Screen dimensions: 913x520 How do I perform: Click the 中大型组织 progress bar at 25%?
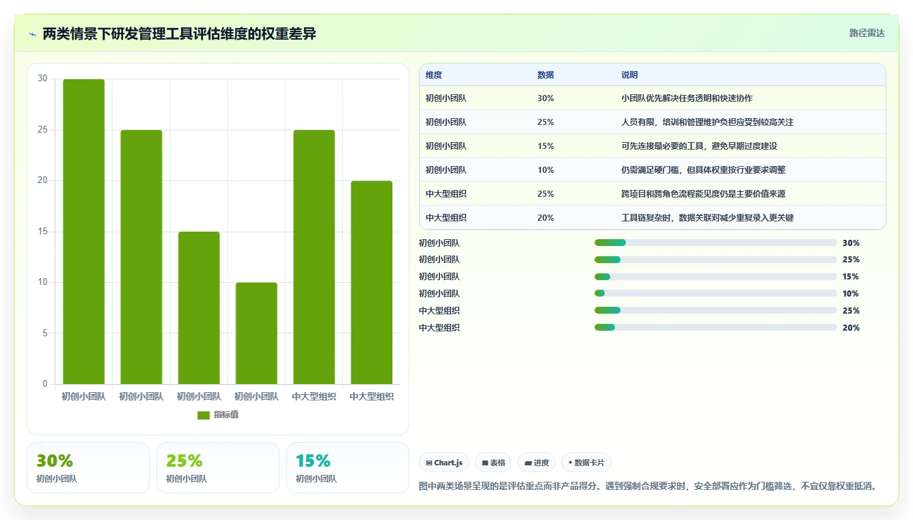(716, 310)
